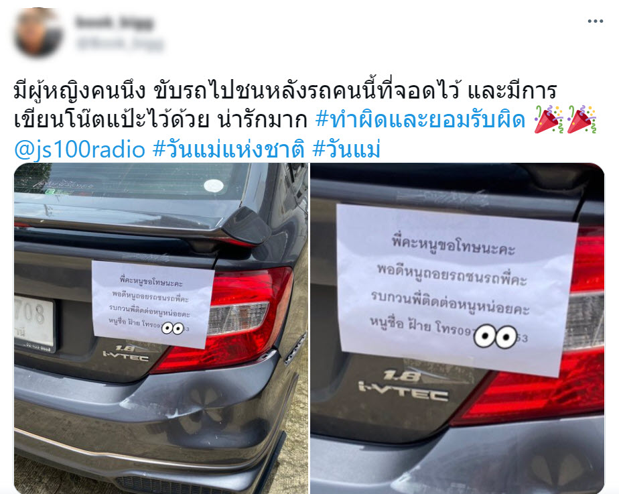Click the eyes sticker on the left photo's note
The height and width of the screenshot is (494, 619).
pyautogui.click(x=173, y=328)
